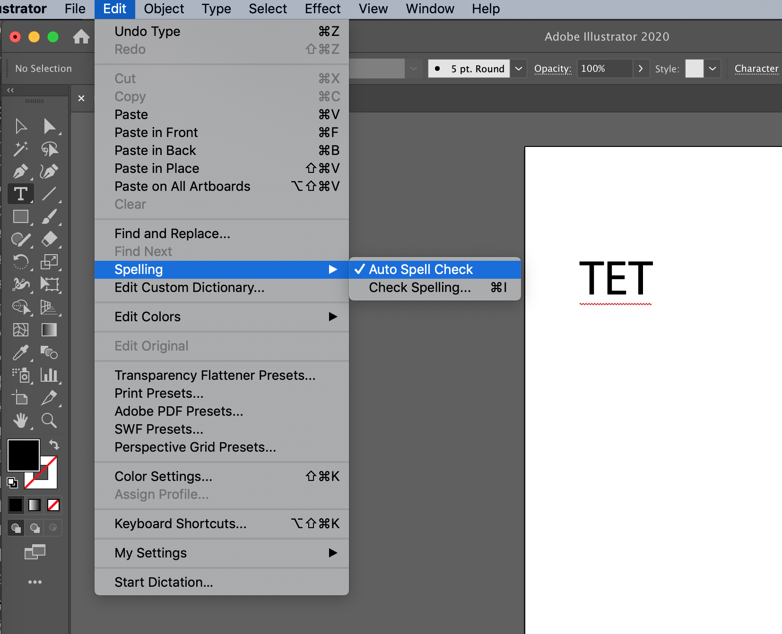
Task: Activate the Eyedropper tool
Action: [x=21, y=353]
